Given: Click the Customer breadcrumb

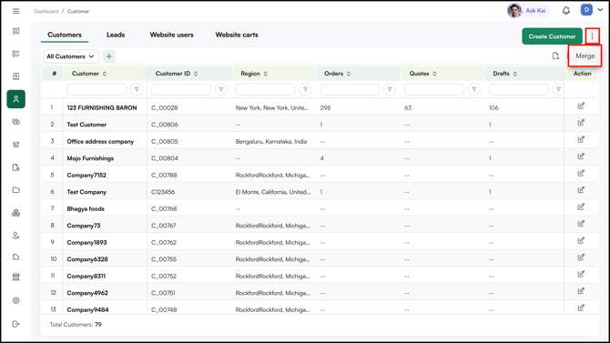Looking at the screenshot, I should pyautogui.click(x=78, y=11).
